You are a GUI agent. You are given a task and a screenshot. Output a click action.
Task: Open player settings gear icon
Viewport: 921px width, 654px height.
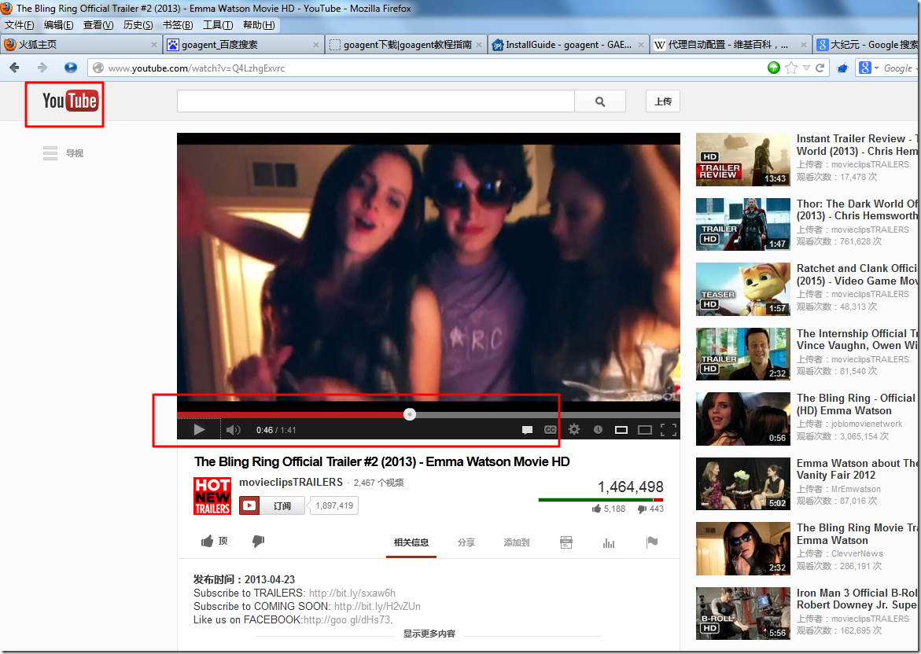pyautogui.click(x=574, y=429)
